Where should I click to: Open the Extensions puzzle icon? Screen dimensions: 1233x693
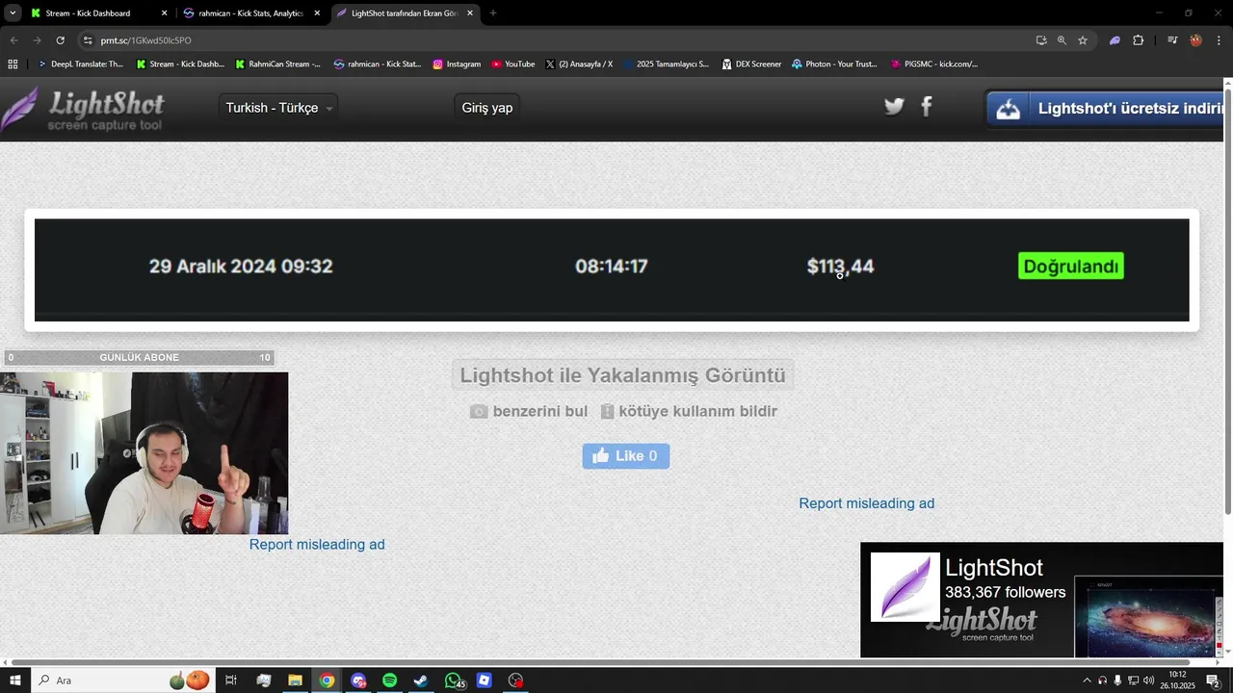coord(1139,40)
